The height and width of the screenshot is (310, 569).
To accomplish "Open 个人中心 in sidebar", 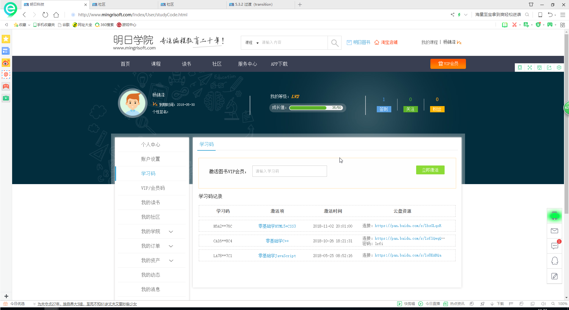I will 150,145.
